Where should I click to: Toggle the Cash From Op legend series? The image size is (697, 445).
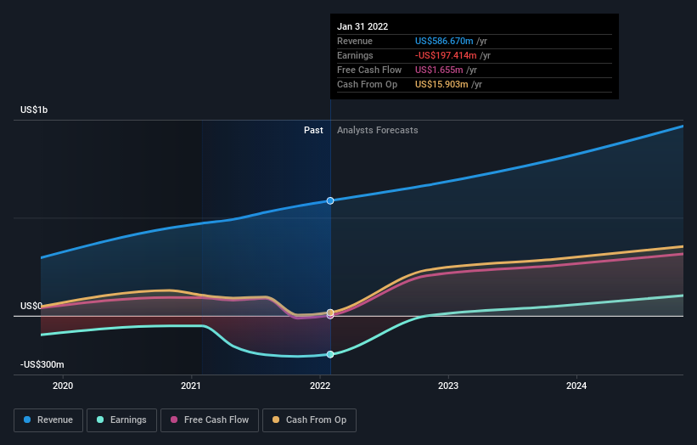pyautogui.click(x=309, y=420)
